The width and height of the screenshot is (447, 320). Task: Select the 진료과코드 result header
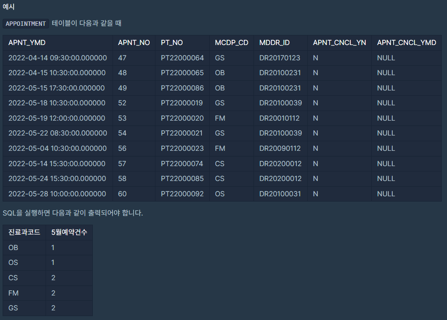[x=24, y=232]
